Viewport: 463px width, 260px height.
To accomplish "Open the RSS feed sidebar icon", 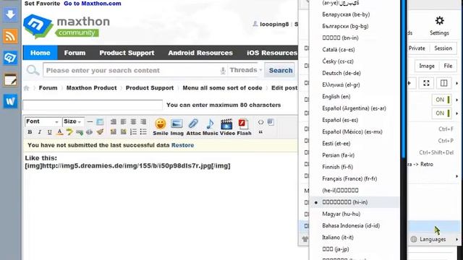I will [x=10, y=36].
